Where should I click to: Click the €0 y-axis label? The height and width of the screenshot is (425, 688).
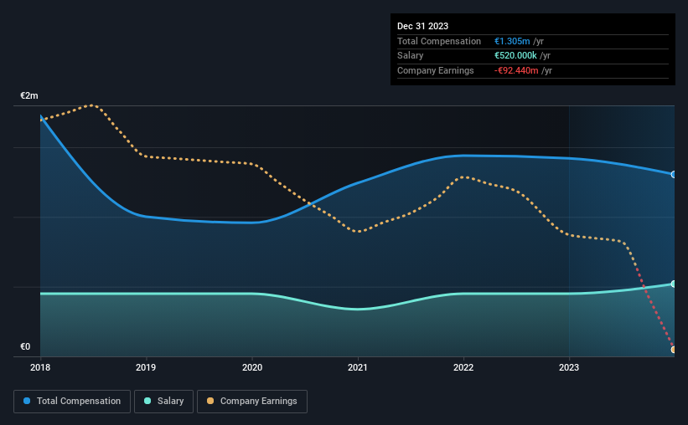[25, 346]
